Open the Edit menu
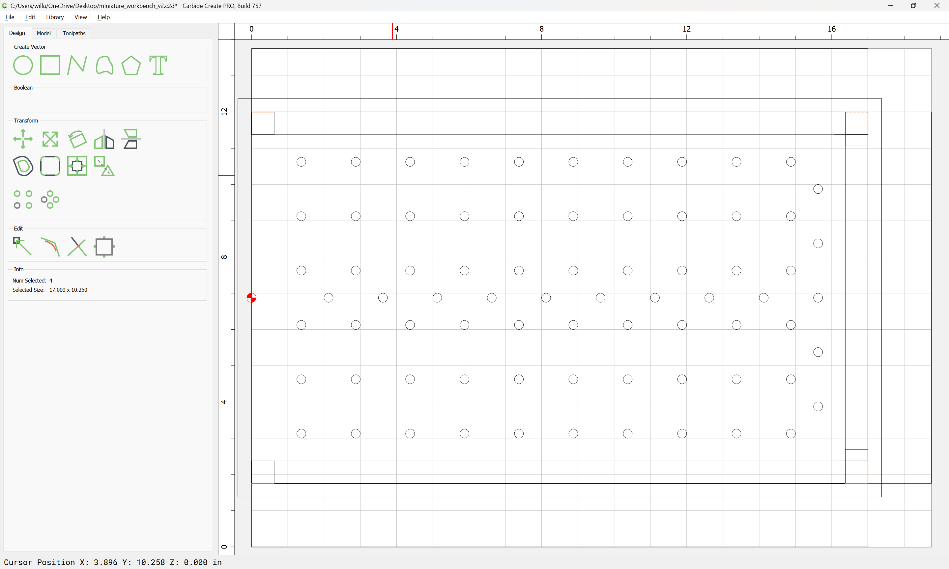 click(x=30, y=17)
